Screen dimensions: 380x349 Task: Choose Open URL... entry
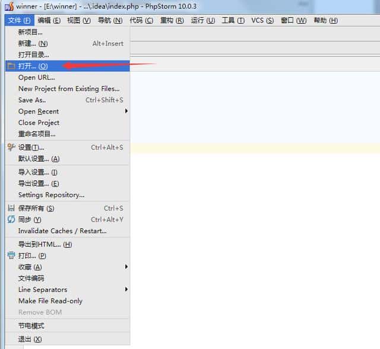point(67,77)
